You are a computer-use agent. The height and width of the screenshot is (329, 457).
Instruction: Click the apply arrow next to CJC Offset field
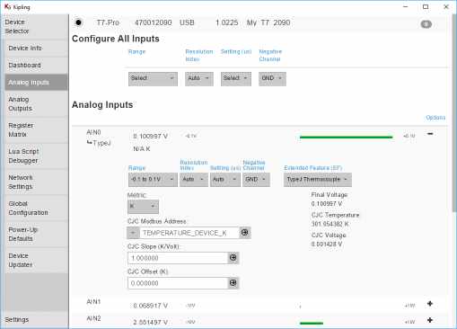(x=233, y=283)
